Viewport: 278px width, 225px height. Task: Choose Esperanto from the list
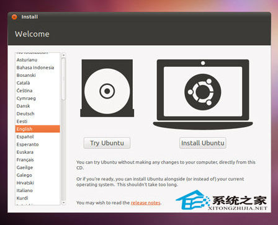38,144
